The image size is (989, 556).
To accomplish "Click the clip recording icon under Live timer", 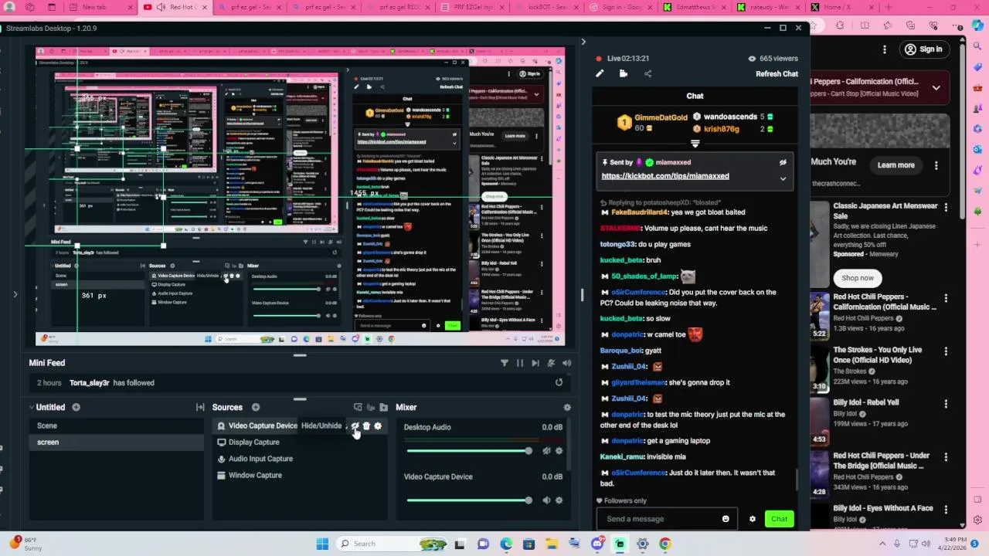I will [x=624, y=74].
